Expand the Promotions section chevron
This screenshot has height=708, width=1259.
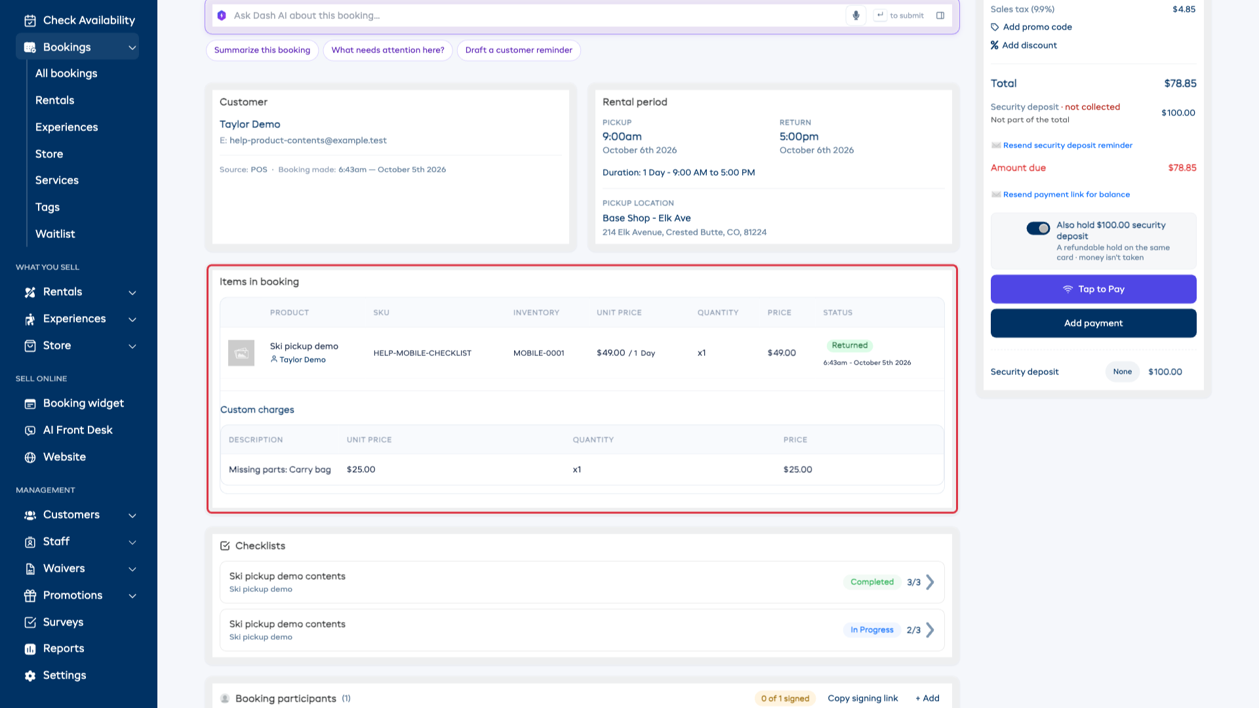point(132,596)
